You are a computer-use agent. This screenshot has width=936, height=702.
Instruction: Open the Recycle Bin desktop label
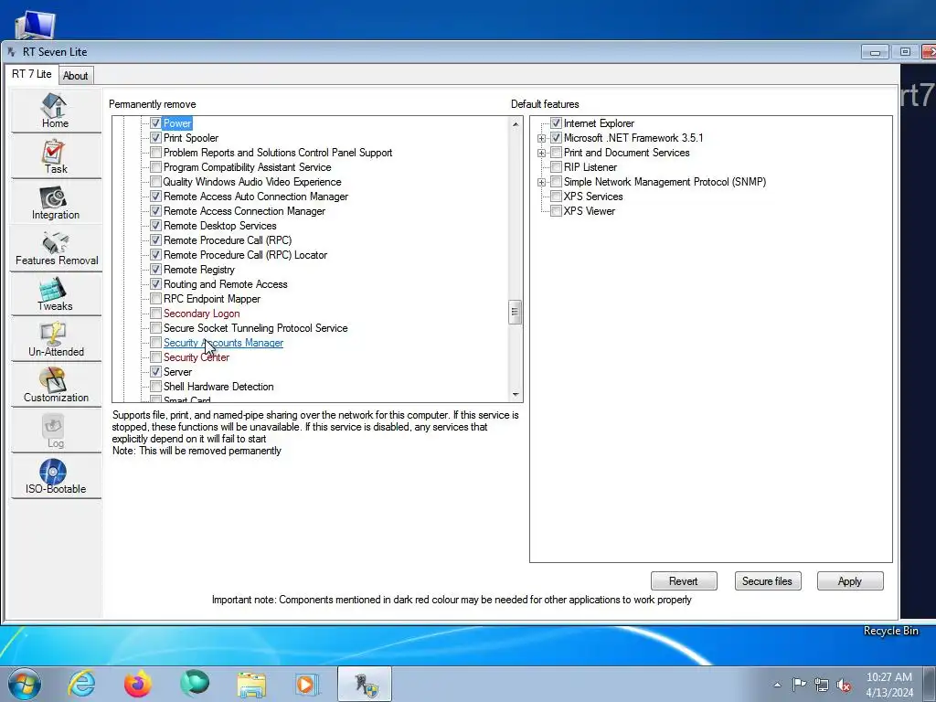(890, 631)
